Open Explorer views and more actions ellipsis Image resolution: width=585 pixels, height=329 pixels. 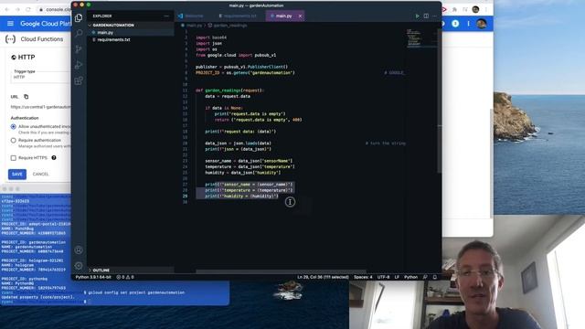(166, 16)
